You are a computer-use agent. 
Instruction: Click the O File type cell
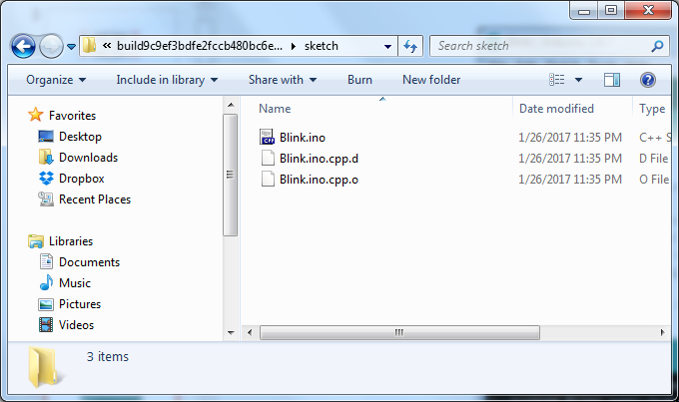(x=654, y=180)
